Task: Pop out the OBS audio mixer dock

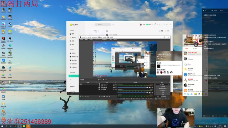Action: [154, 82]
